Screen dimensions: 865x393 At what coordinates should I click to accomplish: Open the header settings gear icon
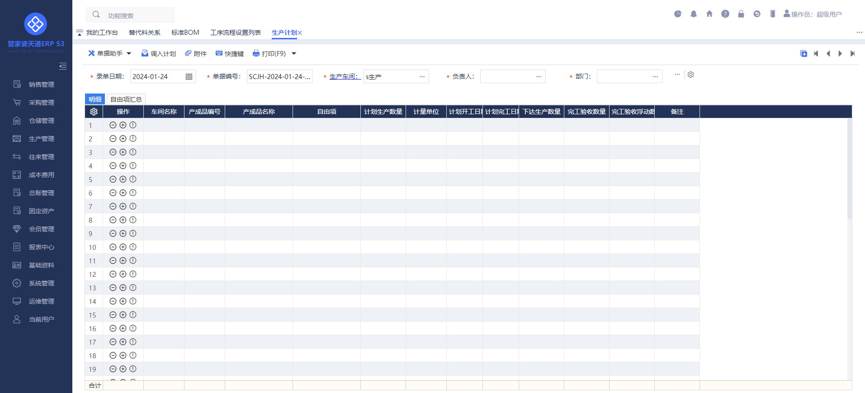(691, 75)
